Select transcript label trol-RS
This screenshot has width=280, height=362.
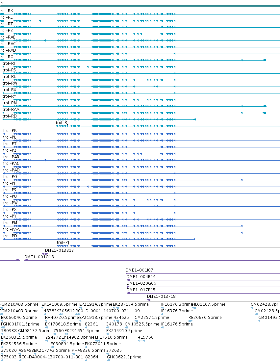coord(9,70)
